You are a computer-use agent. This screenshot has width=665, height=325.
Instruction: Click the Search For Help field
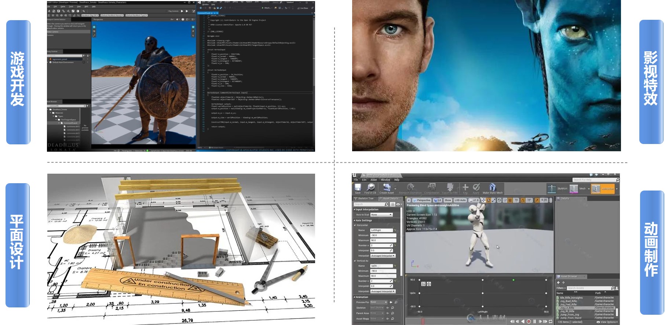pos(596,180)
